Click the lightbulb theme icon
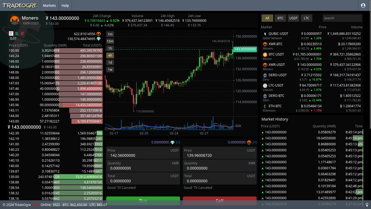The height and width of the screenshot is (209, 371). [367, 205]
